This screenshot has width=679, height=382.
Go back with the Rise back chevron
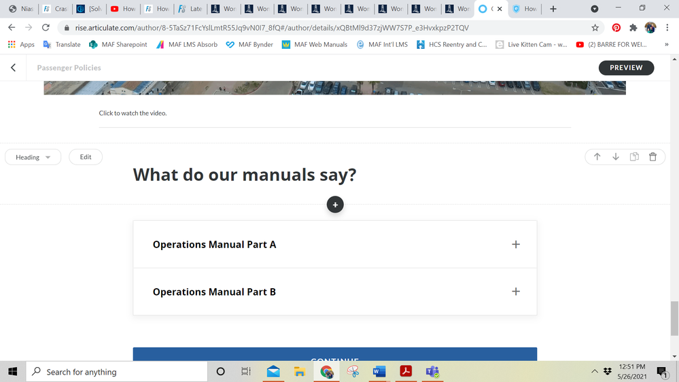(x=14, y=67)
